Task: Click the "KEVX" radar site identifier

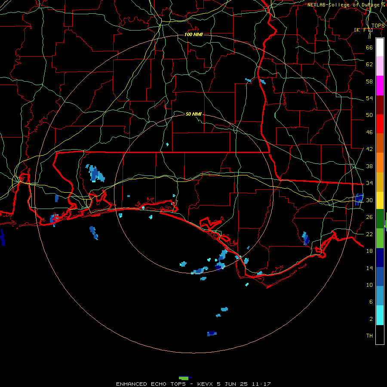Action: click(x=206, y=384)
